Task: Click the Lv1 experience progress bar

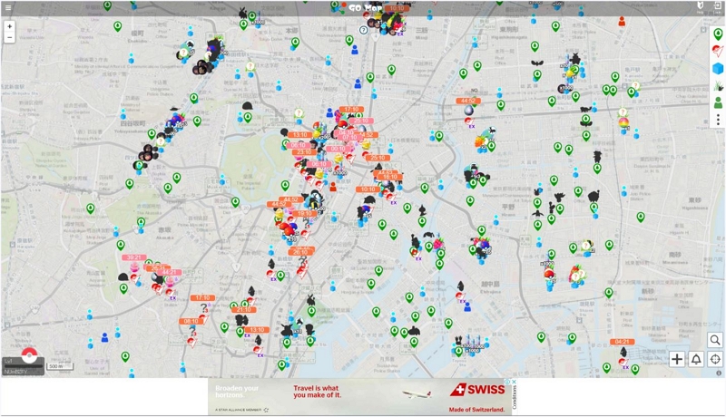Action: coord(24,365)
